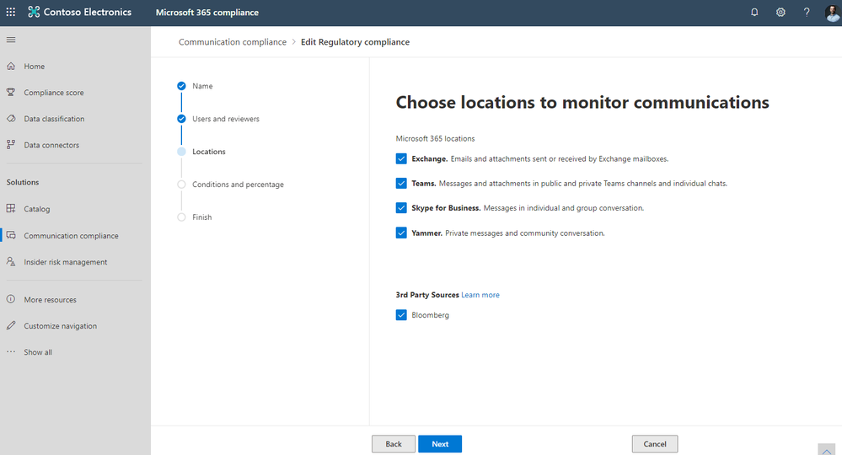Click the scroll-up arrow at bottom right

[x=826, y=448]
